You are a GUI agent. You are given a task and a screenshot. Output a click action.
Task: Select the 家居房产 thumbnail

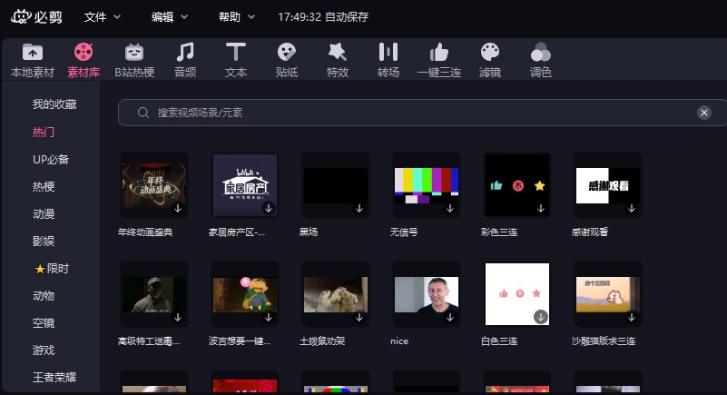pyautogui.click(x=245, y=185)
